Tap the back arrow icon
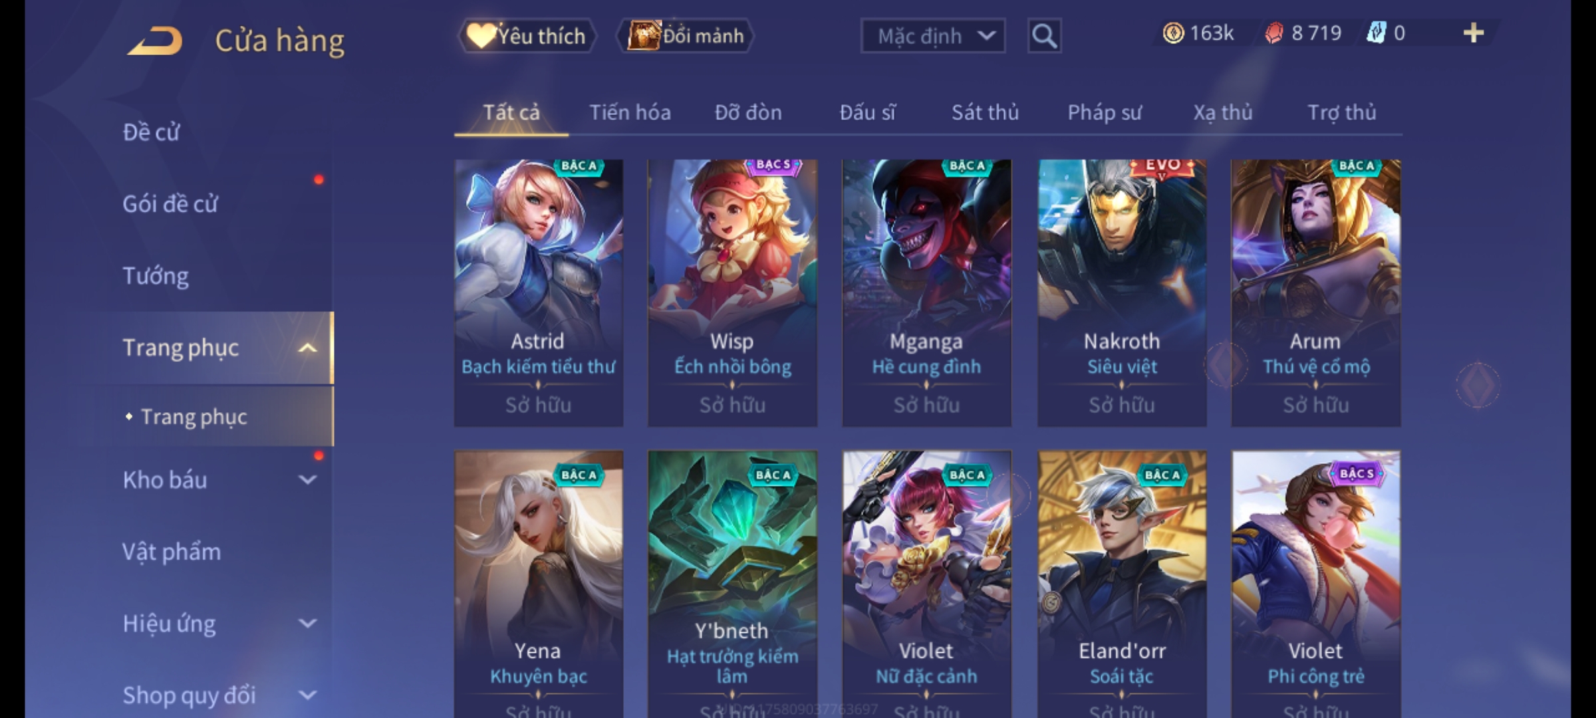Viewport: 1596px width, 718px height. [x=155, y=41]
